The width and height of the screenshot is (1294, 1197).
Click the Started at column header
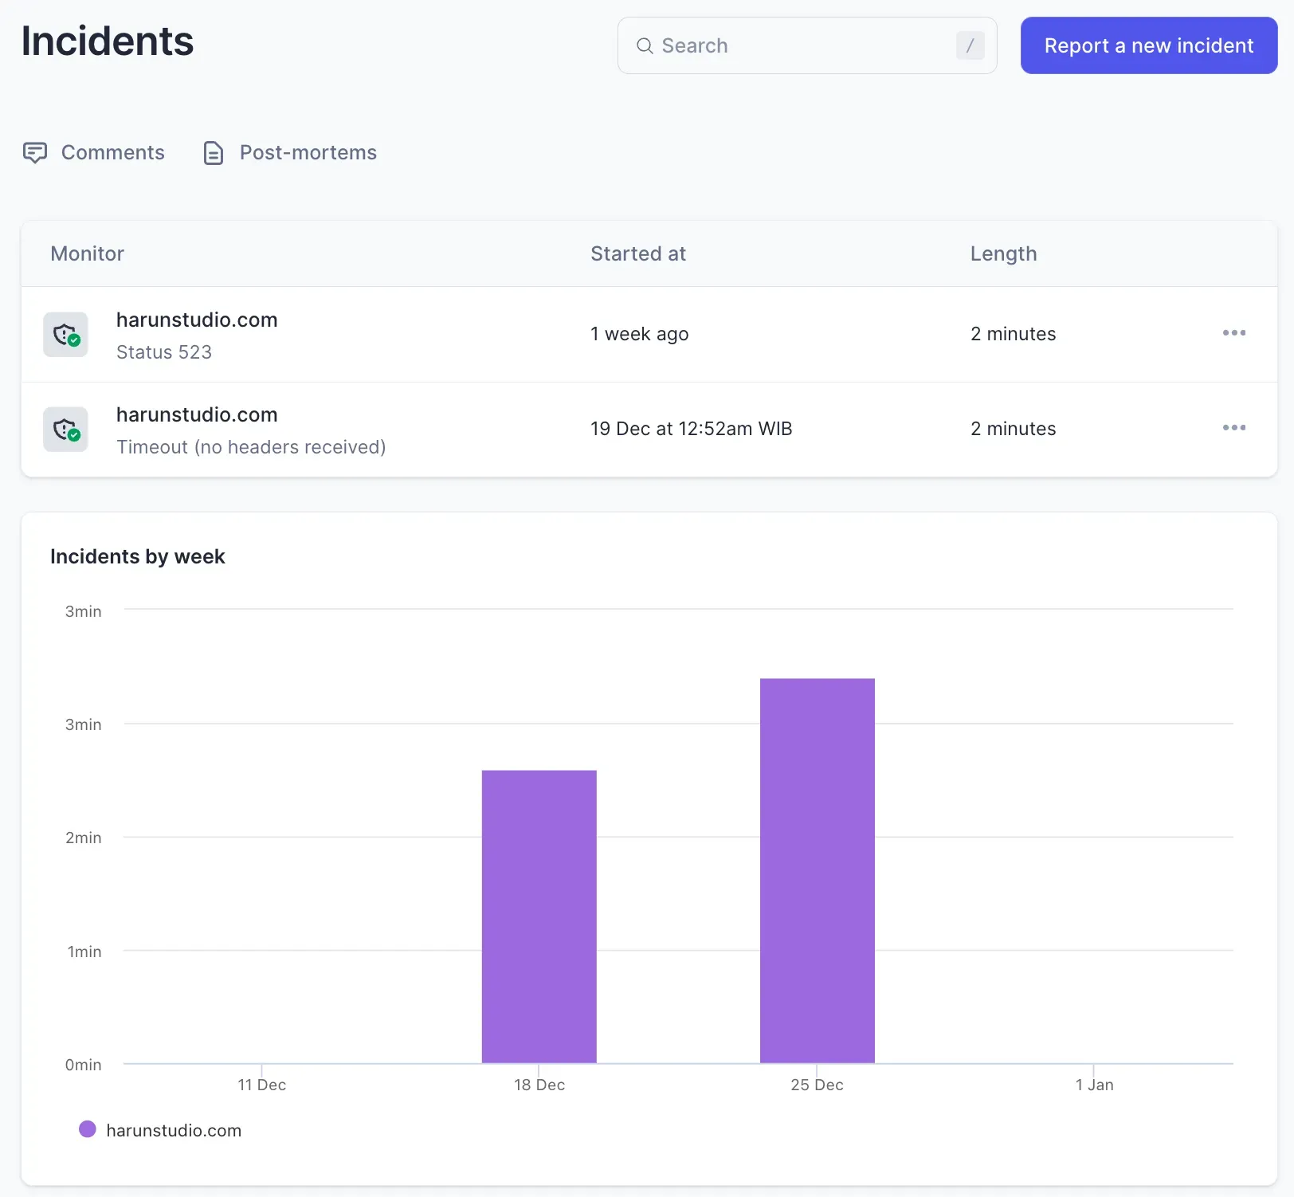point(637,253)
